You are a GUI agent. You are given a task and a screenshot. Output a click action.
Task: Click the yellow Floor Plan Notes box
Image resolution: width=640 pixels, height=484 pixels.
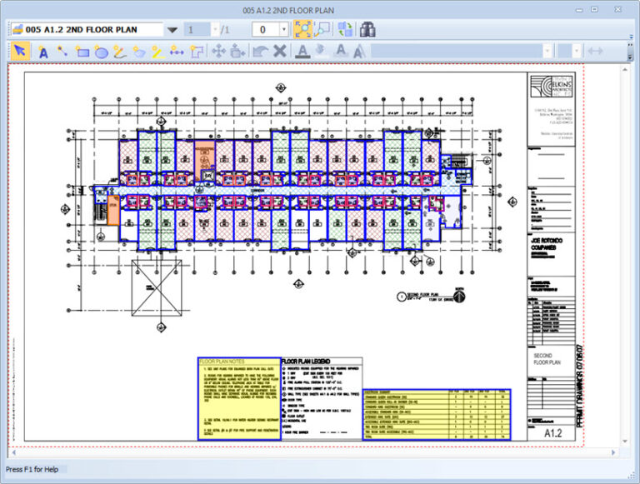tap(240, 399)
